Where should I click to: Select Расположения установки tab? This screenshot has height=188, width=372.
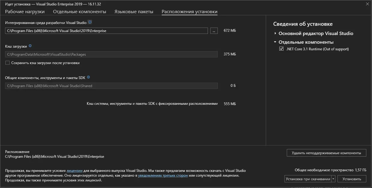190,12
